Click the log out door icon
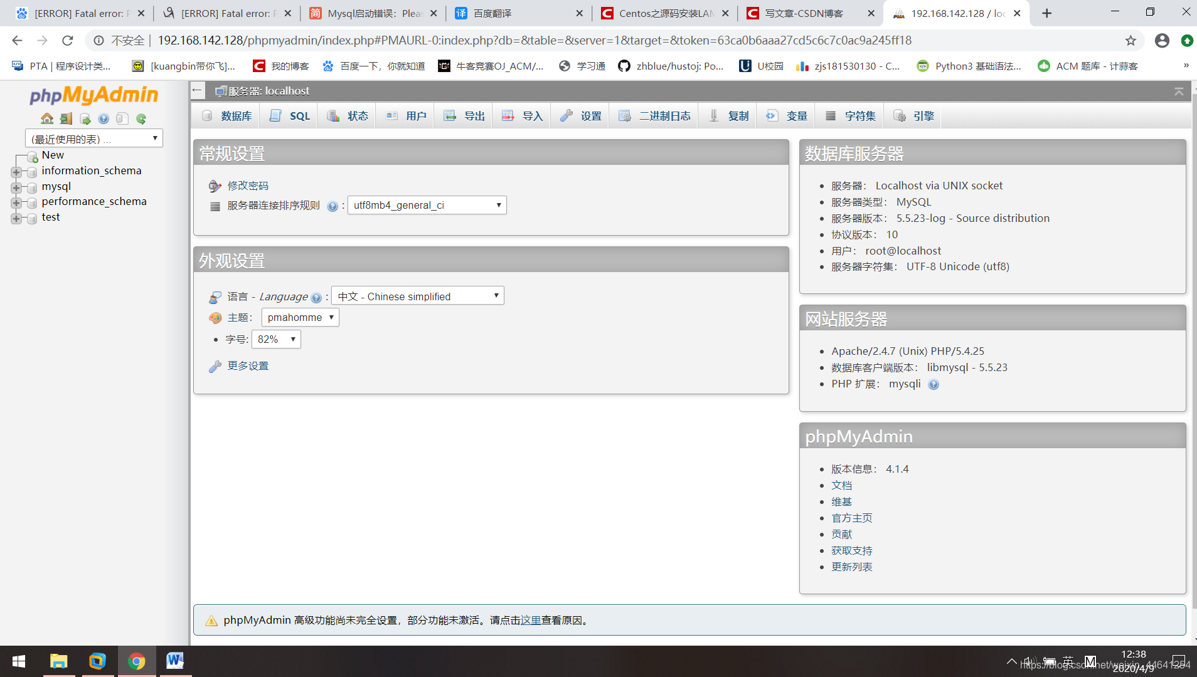This screenshot has height=677, width=1197. (66, 118)
